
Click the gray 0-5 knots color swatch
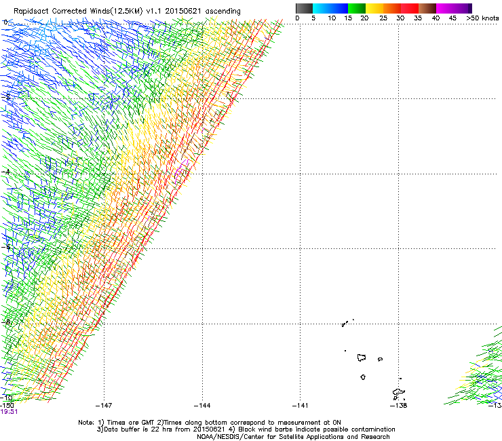304,8
